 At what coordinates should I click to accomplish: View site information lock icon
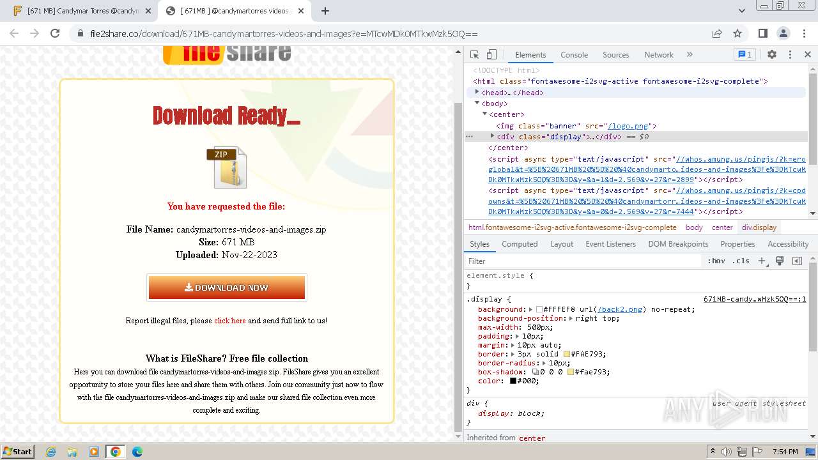pos(81,33)
